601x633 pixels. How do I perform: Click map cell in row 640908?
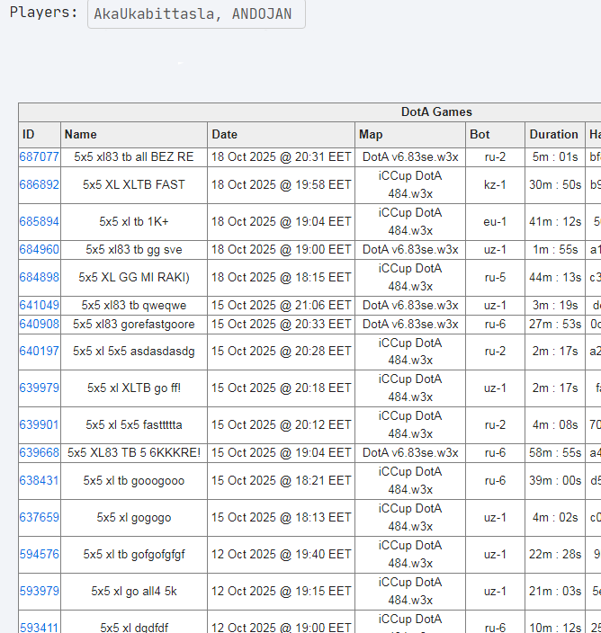click(410, 325)
